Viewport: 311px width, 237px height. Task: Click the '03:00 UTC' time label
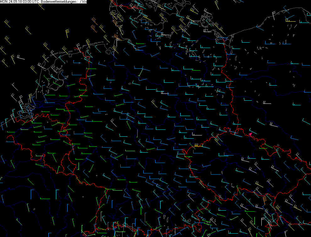point(31,2)
